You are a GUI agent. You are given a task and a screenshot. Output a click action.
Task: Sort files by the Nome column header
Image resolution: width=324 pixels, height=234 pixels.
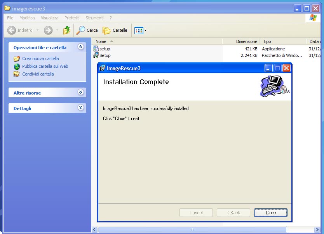tap(157, 41)
